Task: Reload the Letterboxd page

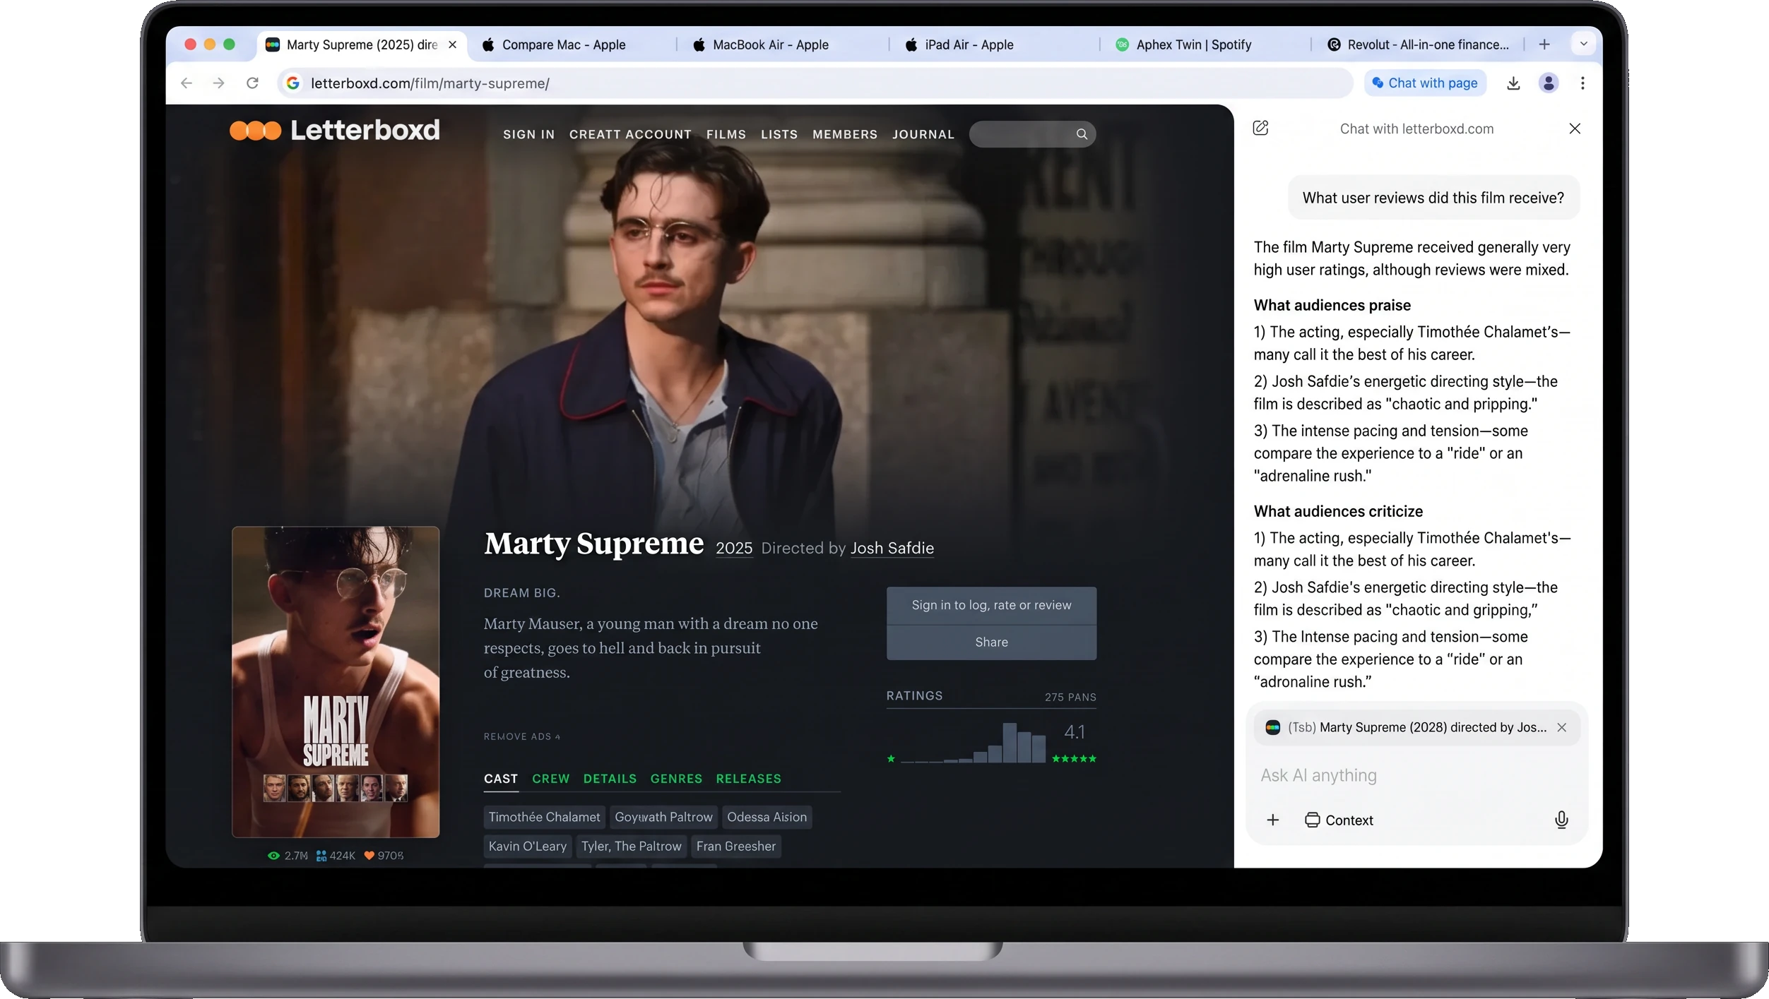Action: 252,83
